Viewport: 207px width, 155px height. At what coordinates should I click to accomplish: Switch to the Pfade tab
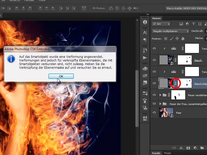tap(167, 153)
